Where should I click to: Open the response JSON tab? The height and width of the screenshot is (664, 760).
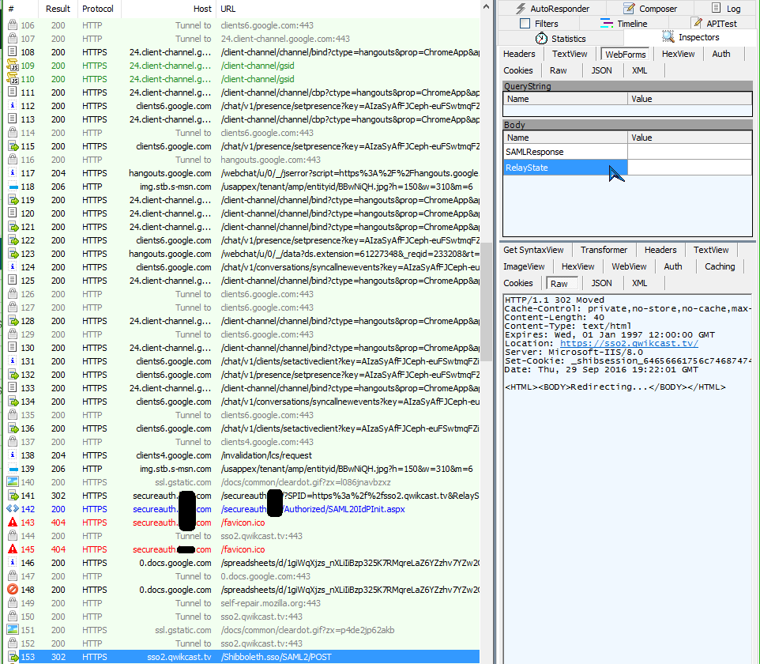click(601, 283)
